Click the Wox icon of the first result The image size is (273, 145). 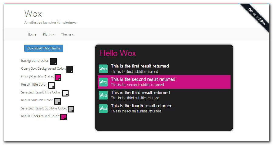(103, 69)
